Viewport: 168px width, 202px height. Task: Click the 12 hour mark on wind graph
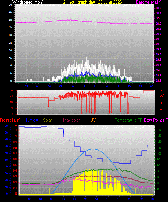(x=84, y=86)
